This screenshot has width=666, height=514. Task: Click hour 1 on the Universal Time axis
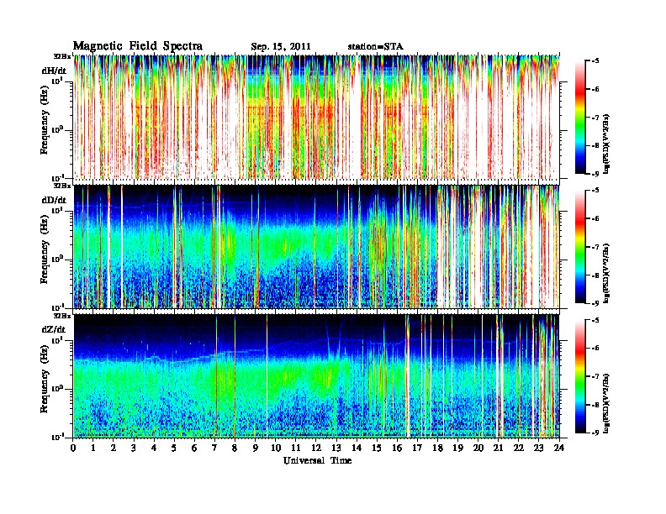click(93, 448)
